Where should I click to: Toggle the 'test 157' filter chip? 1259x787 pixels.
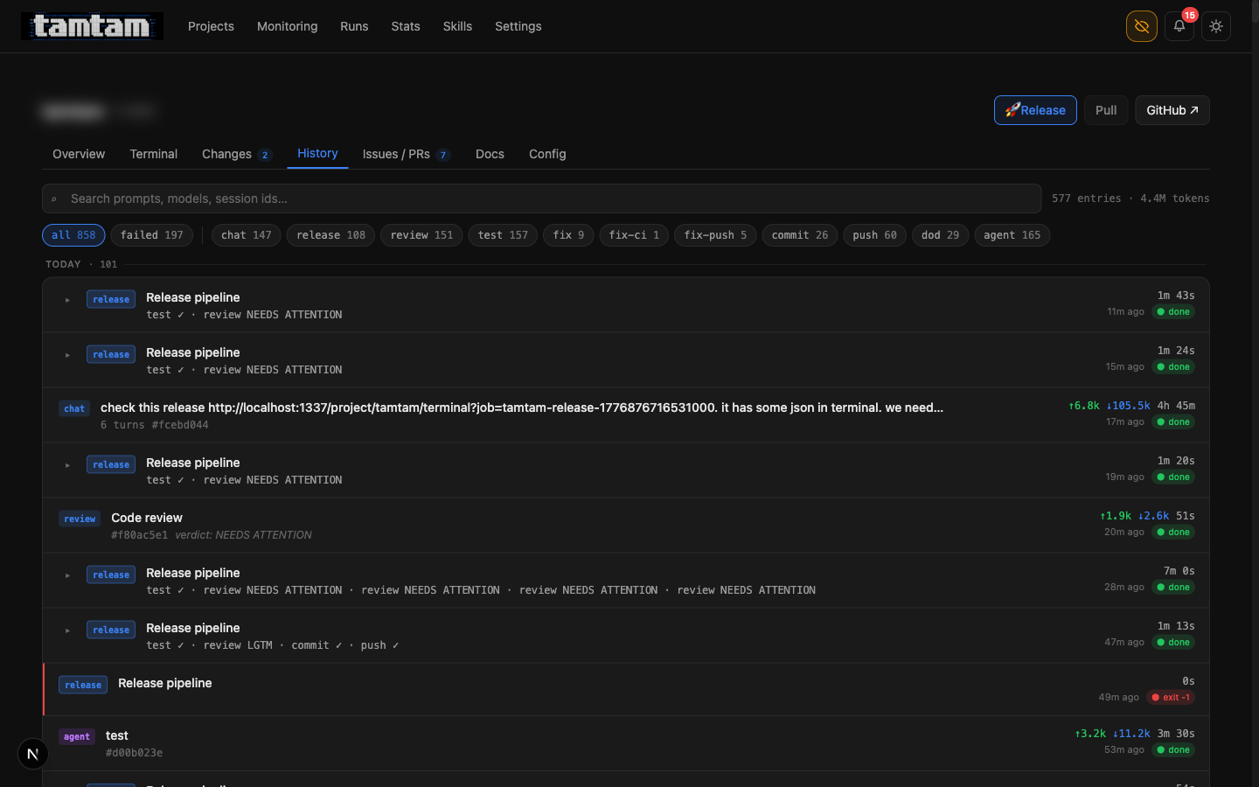tap(503, 235)
